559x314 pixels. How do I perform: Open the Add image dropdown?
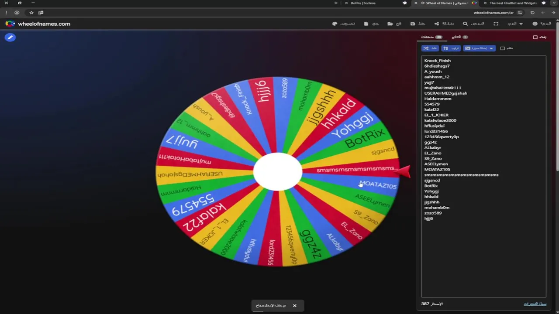tap(479, 48)
